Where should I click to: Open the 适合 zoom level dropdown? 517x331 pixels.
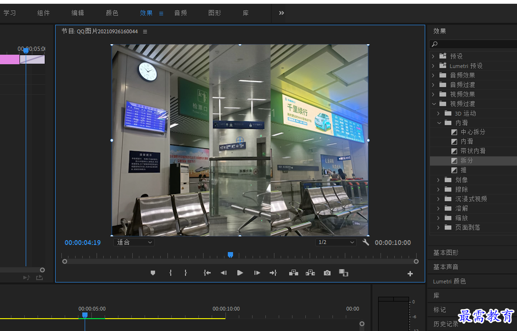click(x=134, y=243)
